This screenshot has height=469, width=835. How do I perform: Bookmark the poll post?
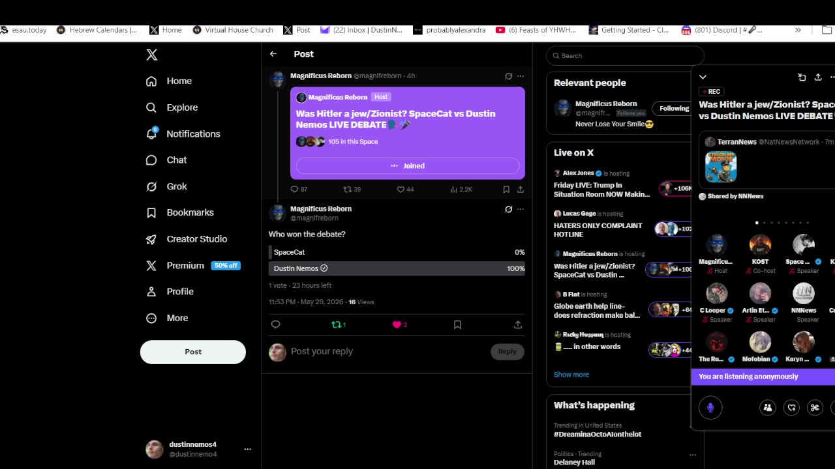pos(457,324)
